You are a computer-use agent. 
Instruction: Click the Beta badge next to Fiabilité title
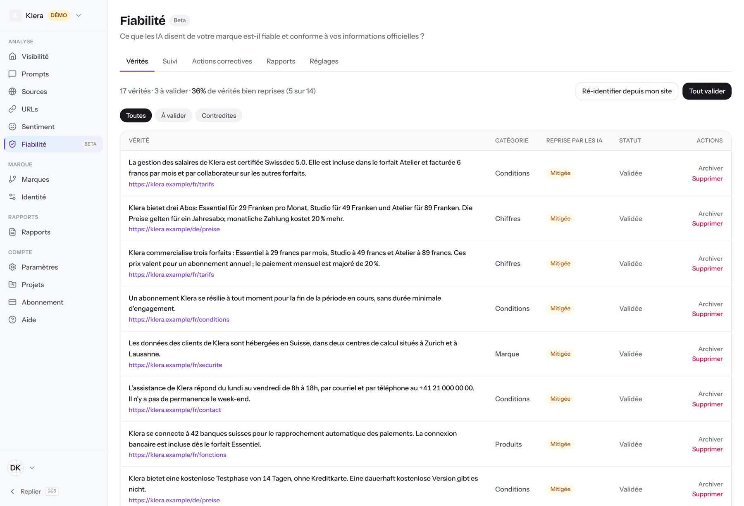(179, 20)
